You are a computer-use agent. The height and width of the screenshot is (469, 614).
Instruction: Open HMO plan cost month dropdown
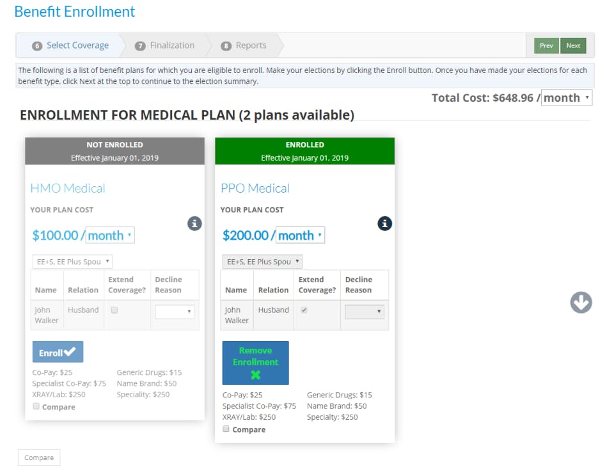click(110, 235)
